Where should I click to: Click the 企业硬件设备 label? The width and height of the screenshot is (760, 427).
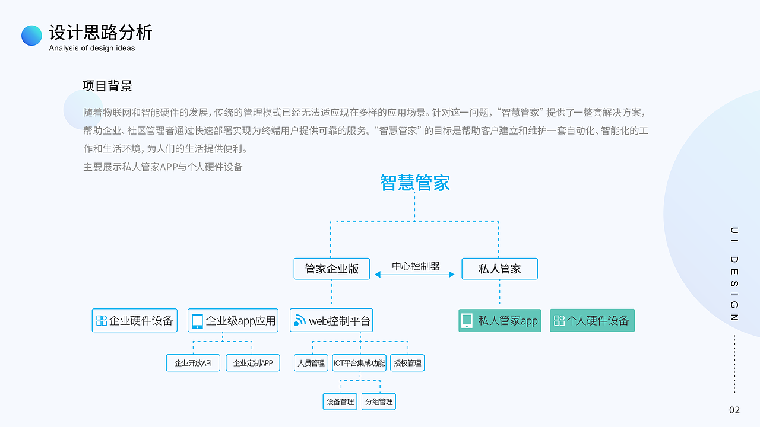(141, 321)
